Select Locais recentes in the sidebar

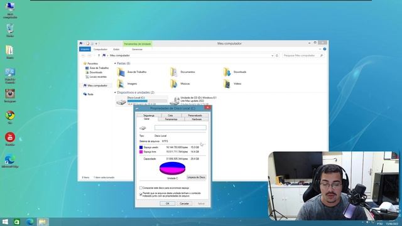[x=96, y=77]
